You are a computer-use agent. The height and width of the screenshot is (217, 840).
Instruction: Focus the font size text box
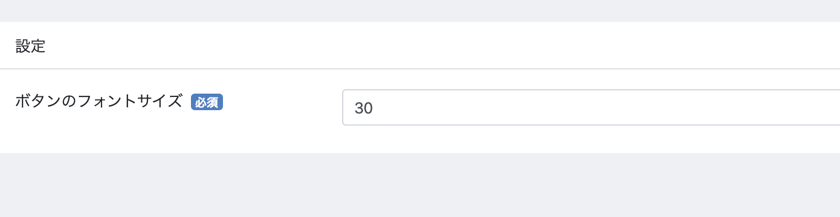[x=591, y=107]
